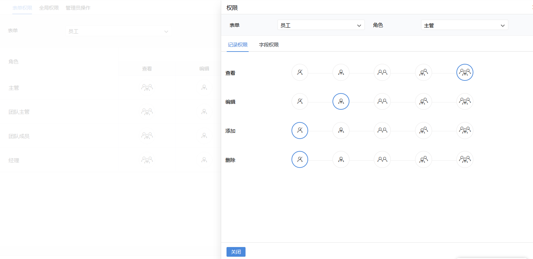Set 查看 permission to single-person icon
This screenshot has height=259, width=533.
(341, 72)
